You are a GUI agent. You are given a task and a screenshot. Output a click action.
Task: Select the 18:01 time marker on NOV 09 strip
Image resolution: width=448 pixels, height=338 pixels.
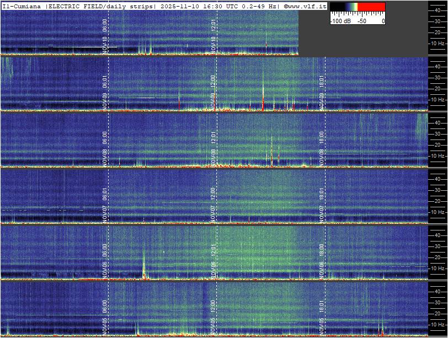point(322,82)
